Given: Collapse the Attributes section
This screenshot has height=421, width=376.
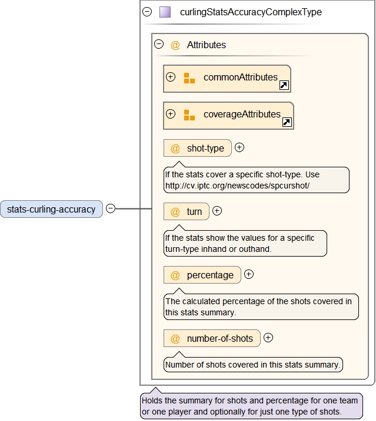Looking at the screenshot, I should click(158, 44).
